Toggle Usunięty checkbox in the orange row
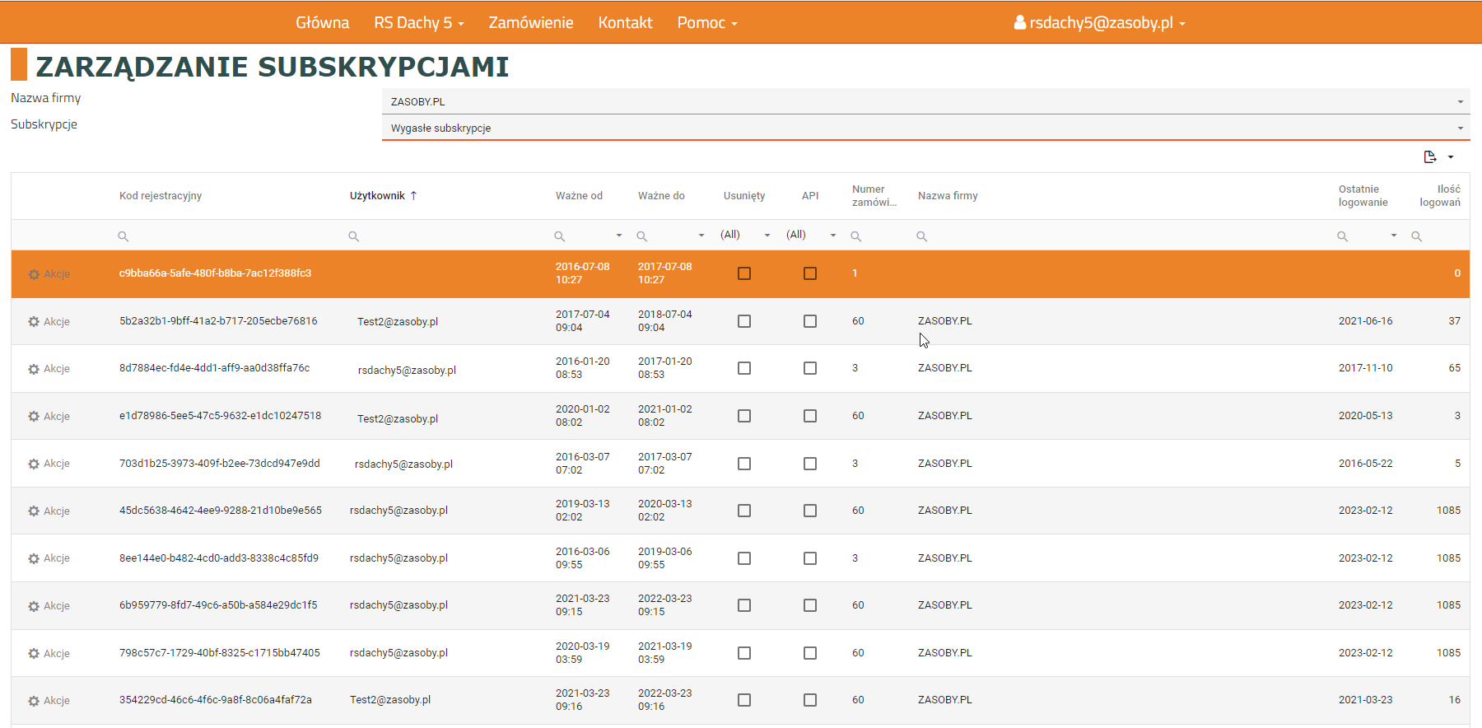1482x728 pixels. coord(744,273)
